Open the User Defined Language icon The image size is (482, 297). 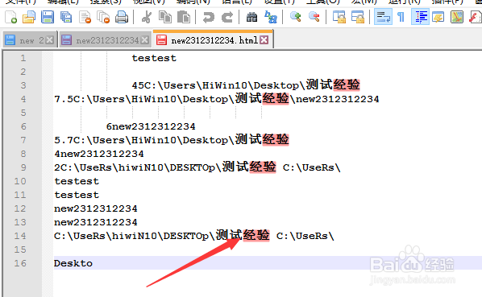point(438,17)
